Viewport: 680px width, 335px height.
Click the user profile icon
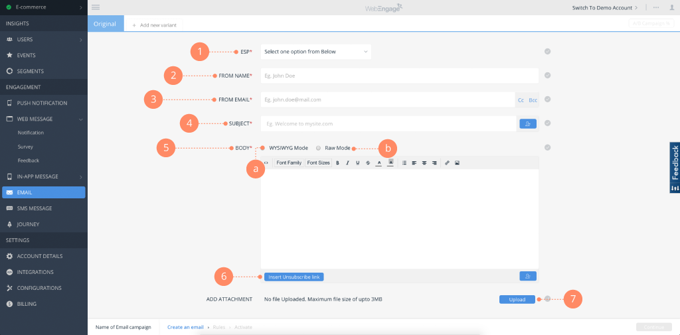click(672, 7)
